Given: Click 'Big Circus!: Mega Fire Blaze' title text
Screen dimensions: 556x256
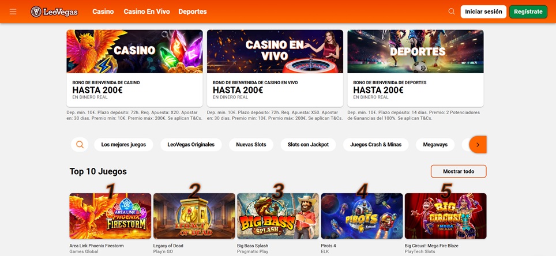Looking at the screenshot, I should point(431,246).
